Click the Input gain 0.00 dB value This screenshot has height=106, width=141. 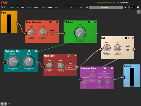point(29,7)
